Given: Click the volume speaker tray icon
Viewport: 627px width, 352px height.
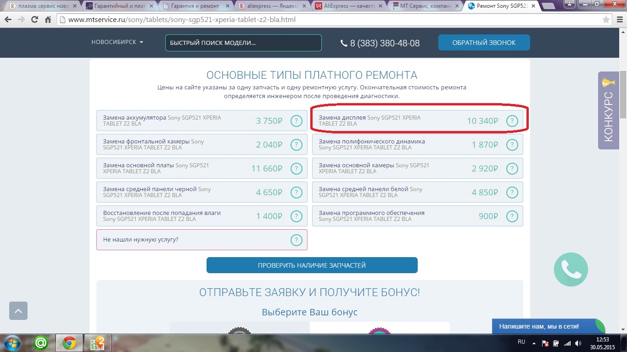Looking at the screenshot, I should pos(579,343).
